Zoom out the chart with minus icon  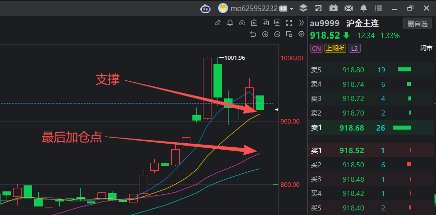(x=277, y=34)
